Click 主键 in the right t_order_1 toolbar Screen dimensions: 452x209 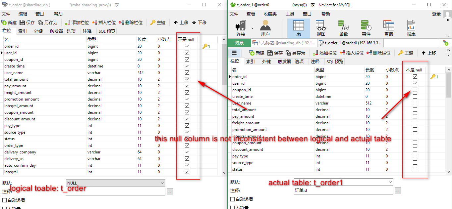pos(406,53)
